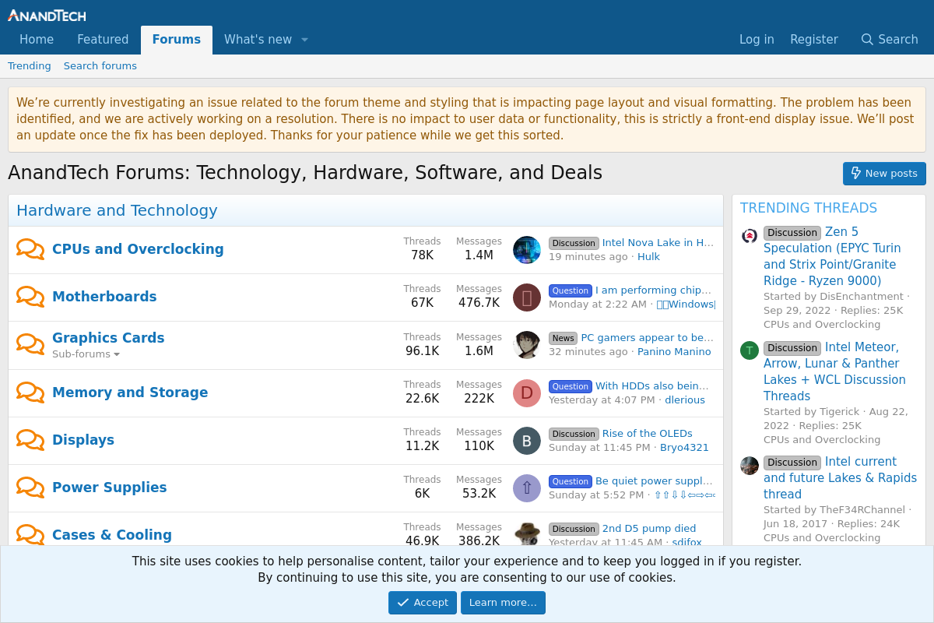
Task: Open Panino Manino's profile link
Action: tap(674, 352)
